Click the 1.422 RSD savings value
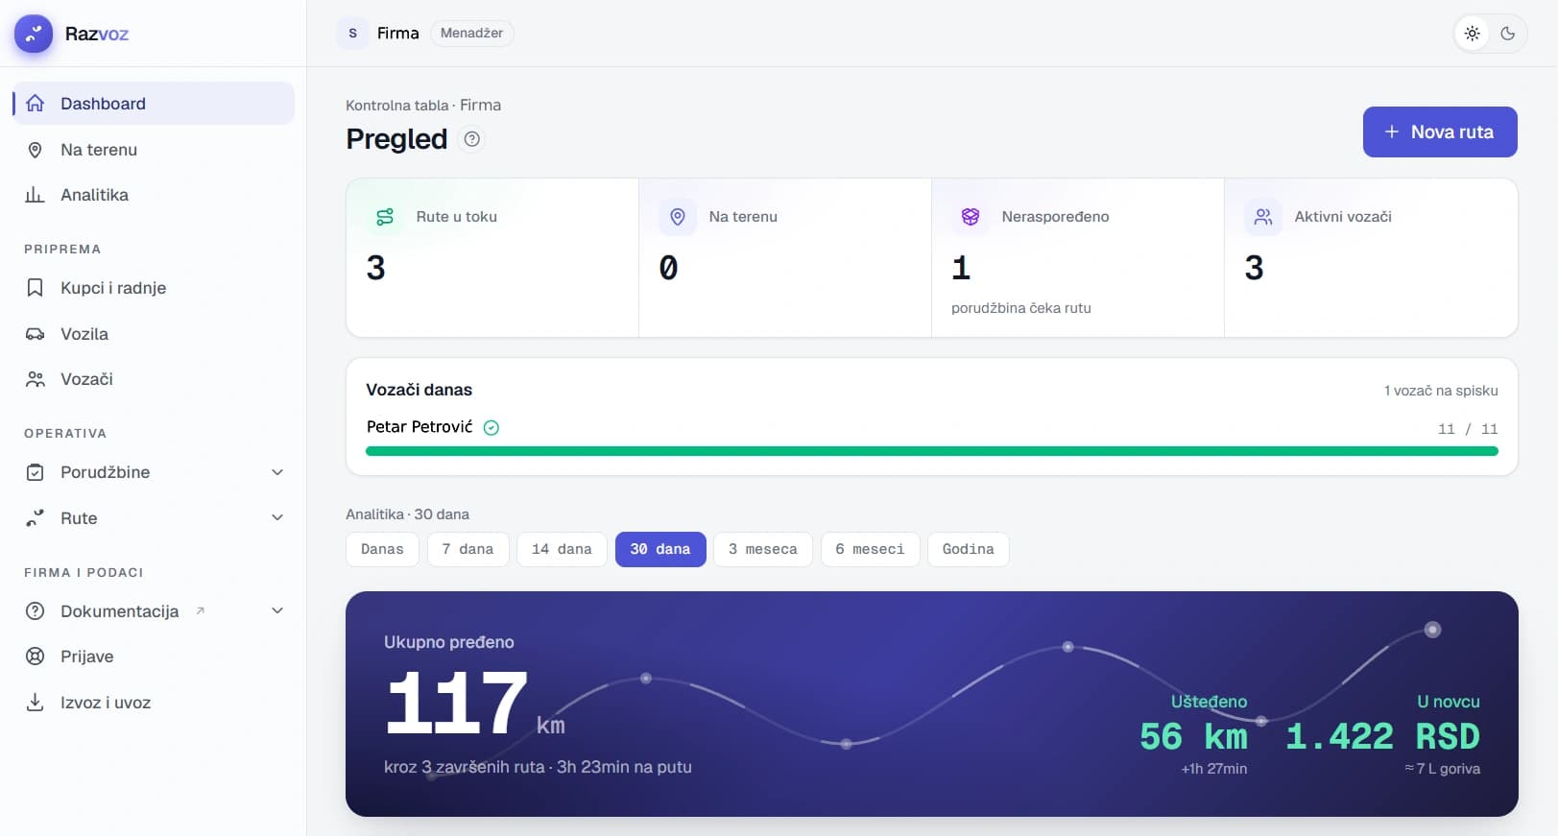Image resolution: width=1558 pixels, height=836 pixels. point(1382,737)
